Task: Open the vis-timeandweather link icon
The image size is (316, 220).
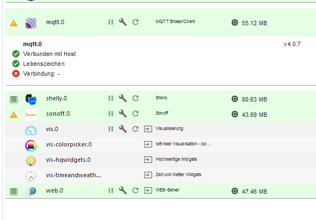Action: tap(148, 175)
